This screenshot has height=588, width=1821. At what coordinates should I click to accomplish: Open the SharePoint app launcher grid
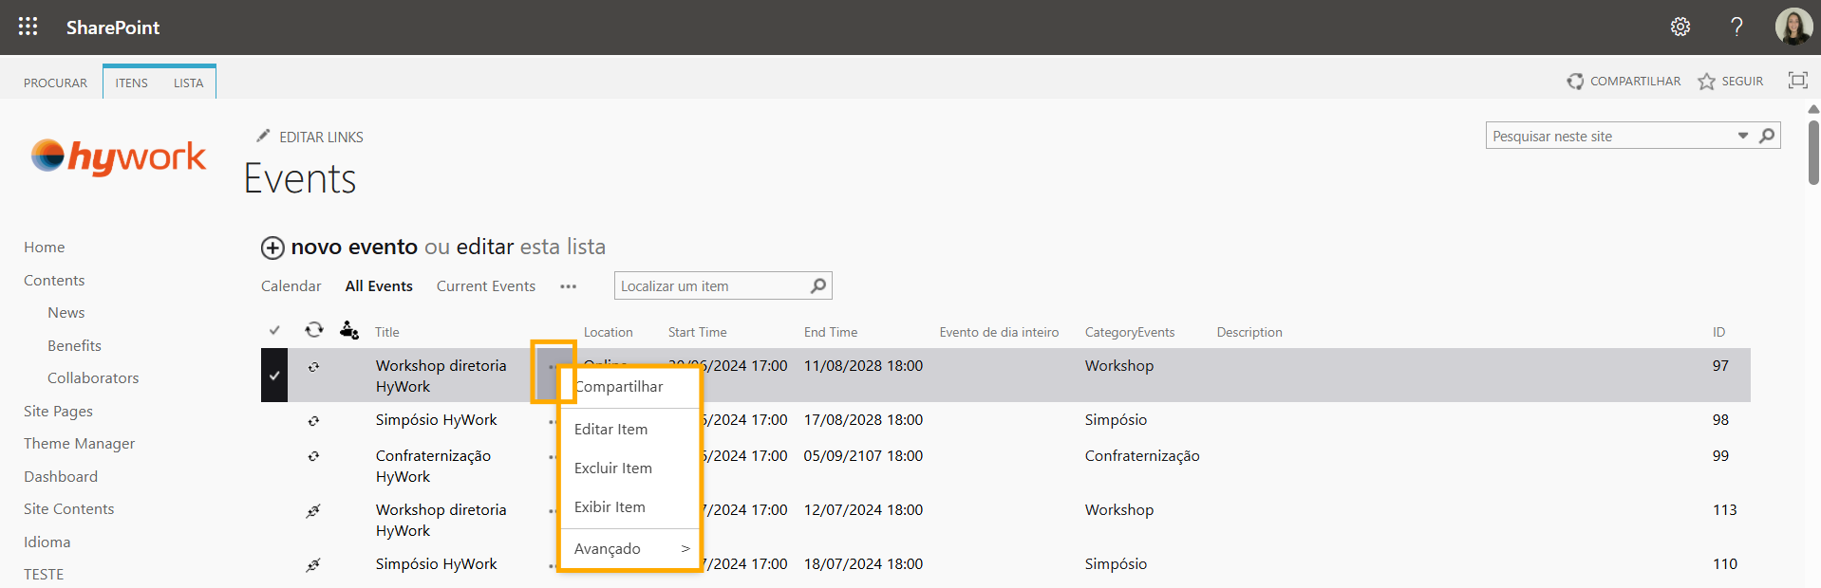coord(28,27)
